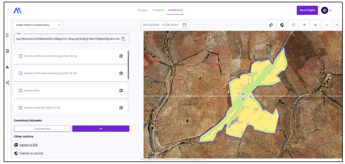Screen dimensions: 345x164
Task: Select the ruler measure tool
Action: point(271,25)
